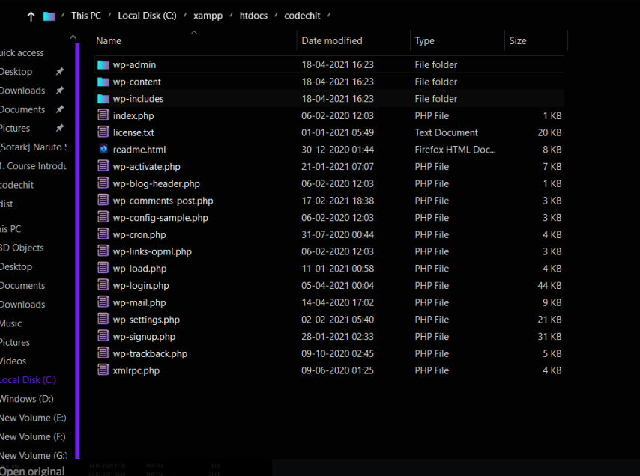Click the readme.html Firefox icon
This screenshot has height=476, width=640.
103,149
